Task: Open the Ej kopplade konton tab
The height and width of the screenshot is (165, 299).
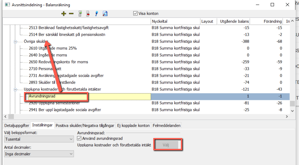Action: (x=133, y=126)
